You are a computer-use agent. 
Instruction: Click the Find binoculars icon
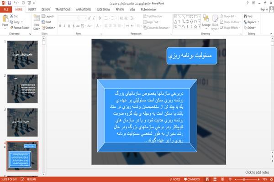245,16
